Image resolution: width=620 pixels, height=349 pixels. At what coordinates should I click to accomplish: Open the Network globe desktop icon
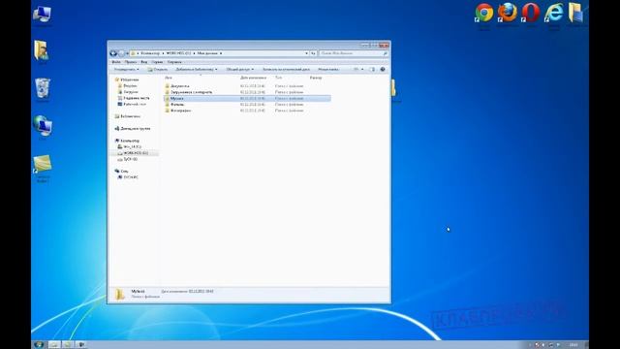tap(43, 125)
